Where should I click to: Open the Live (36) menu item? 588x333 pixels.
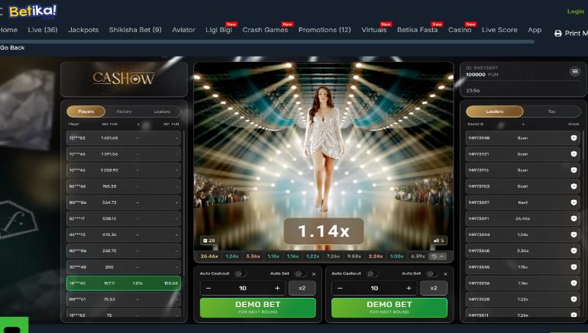coord(43,30)
